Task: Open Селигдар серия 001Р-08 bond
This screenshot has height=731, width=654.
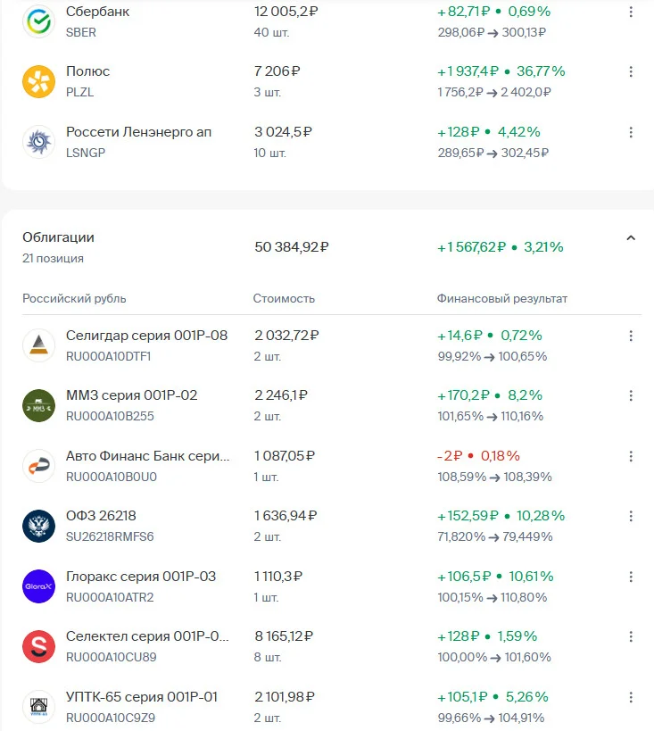Action: (x=146, y=336)
